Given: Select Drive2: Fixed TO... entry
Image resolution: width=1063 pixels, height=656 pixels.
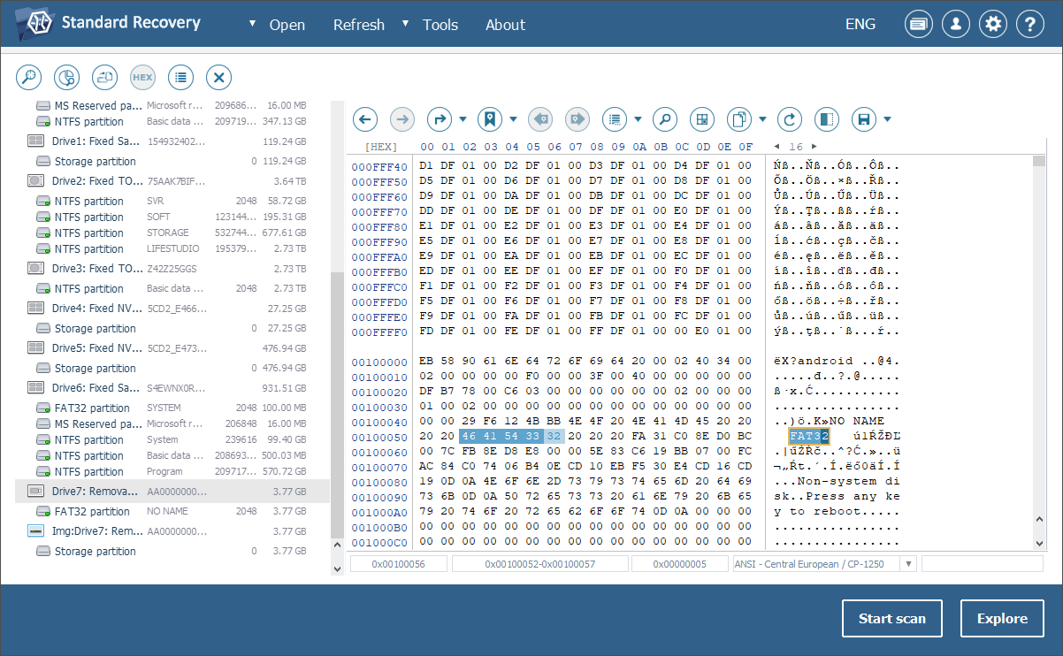Looking at the screenshot, I should click(172, 180).
